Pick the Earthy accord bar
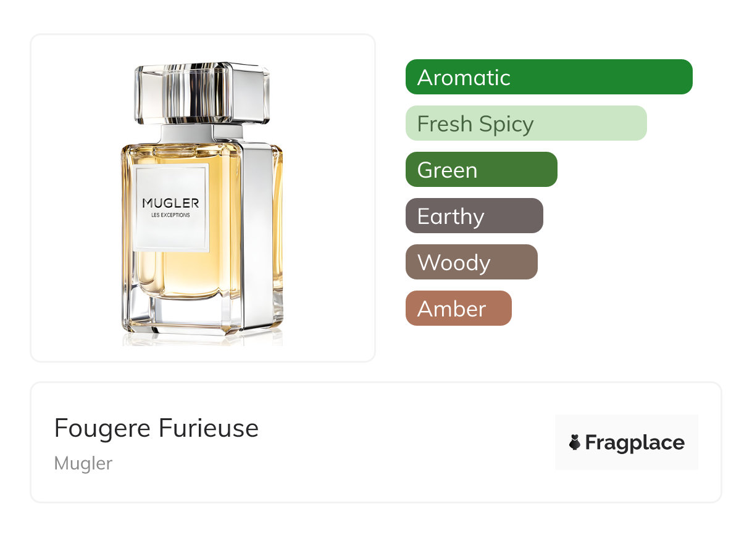The height and width of the screenshot is (533, 752). click(474, 216)
